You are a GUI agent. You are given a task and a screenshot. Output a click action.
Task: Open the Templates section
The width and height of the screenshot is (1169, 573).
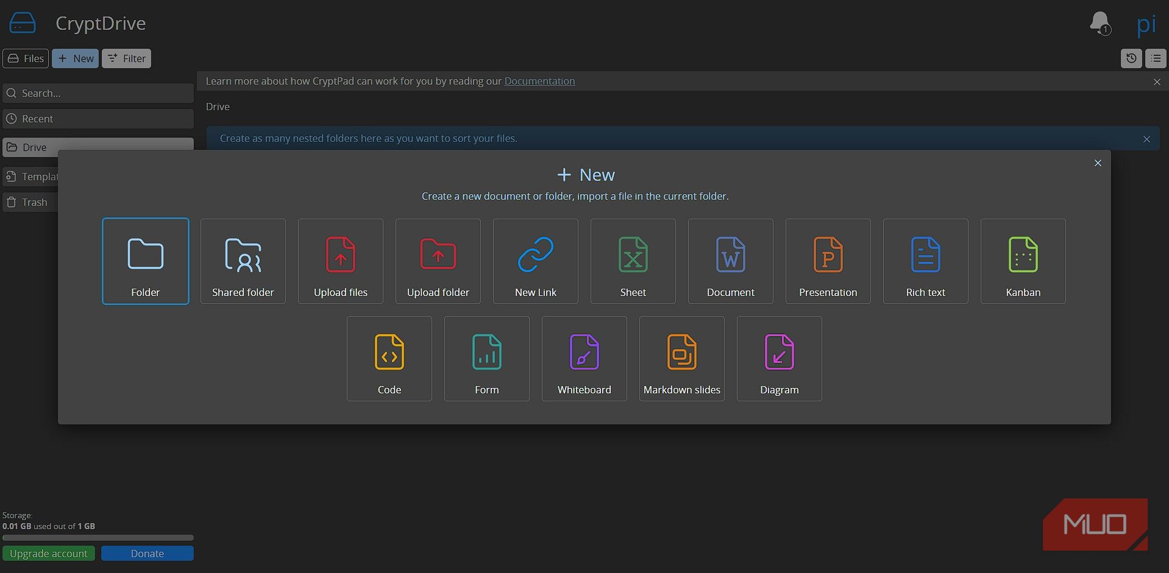pyautogui.click(x=30, y=177)
